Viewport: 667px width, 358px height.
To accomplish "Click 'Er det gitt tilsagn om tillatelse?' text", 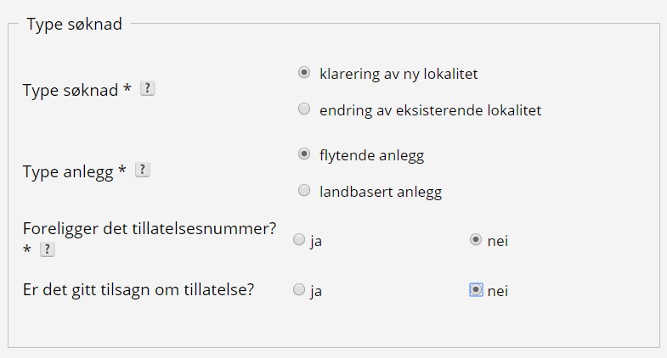I will pyautogui.click(x=138, y=288).
